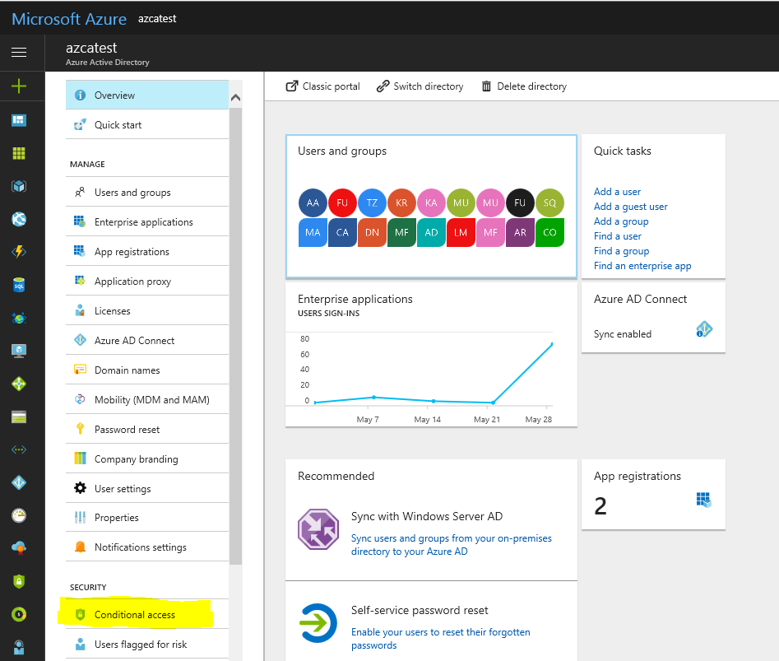The height and width of the screenshot is (661, 779).
Task: Click the Sync with Windows Server AD icon
Action: click(x=318, y=529)
